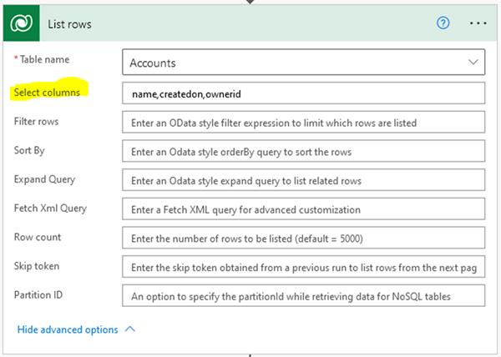Open the ellipsis more options menu
The height and width of the screenshot is (357, 501).
[477, 23]
